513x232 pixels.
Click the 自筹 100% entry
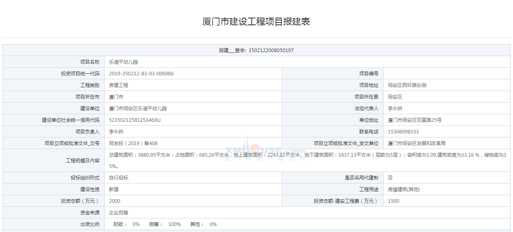(165, 224)
